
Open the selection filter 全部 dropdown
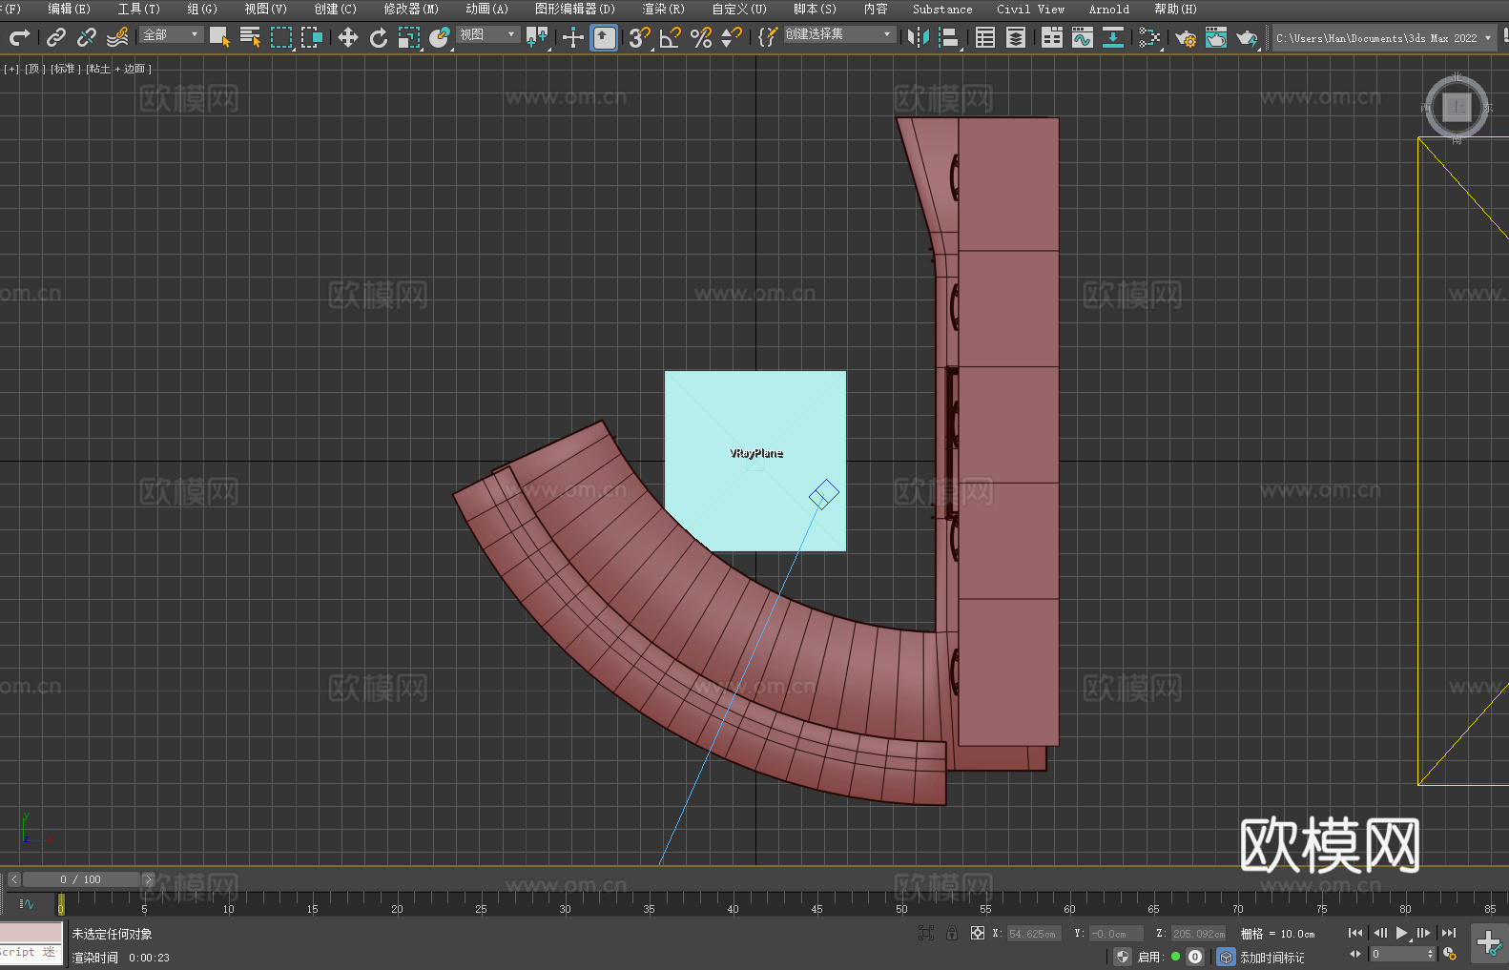[x=172, y=34]
